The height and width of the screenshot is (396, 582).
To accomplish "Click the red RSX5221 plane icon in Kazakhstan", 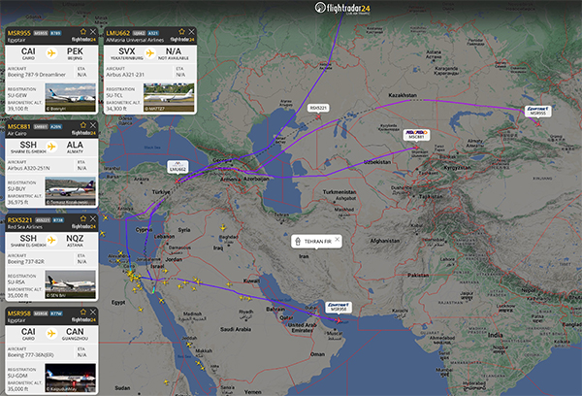I will point(318,116).
